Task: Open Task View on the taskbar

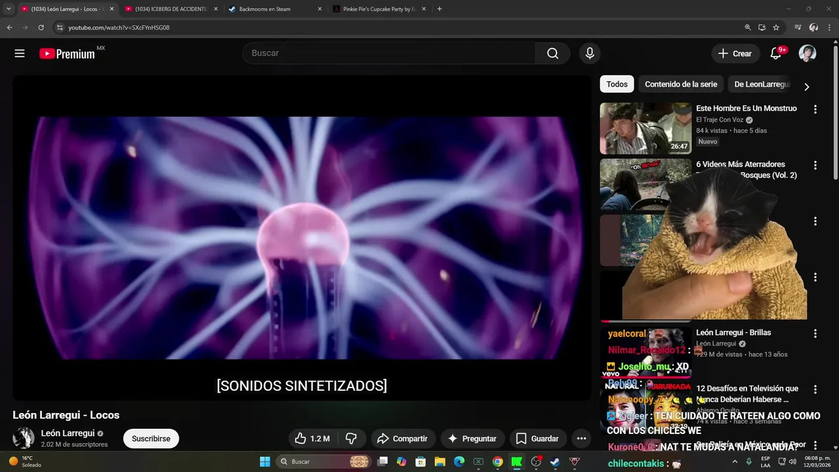Action: pyautogui.click(x=383, y=462)
